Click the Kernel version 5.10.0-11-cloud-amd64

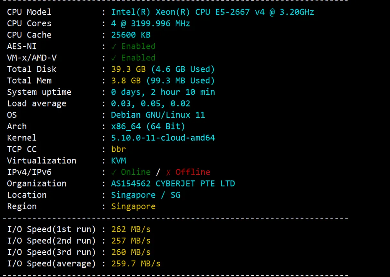point(163,138)
